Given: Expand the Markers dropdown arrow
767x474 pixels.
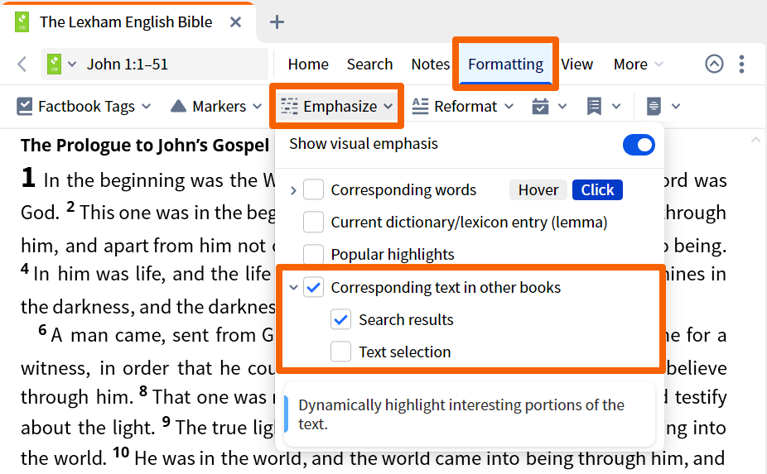Looking at the screenshot, I should click(258, 106).
